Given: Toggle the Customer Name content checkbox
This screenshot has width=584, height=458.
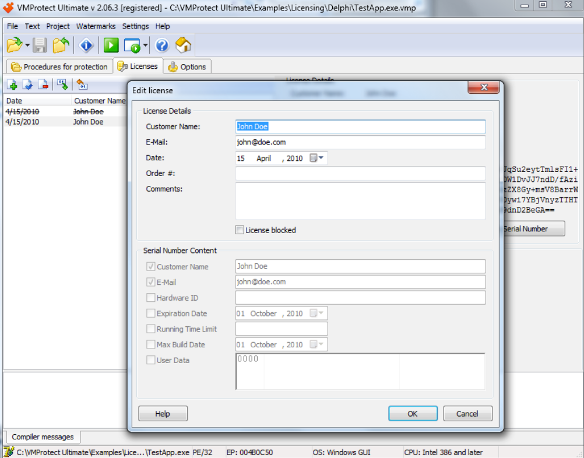Looking at the screenshot, I should (x=150, y=267).
